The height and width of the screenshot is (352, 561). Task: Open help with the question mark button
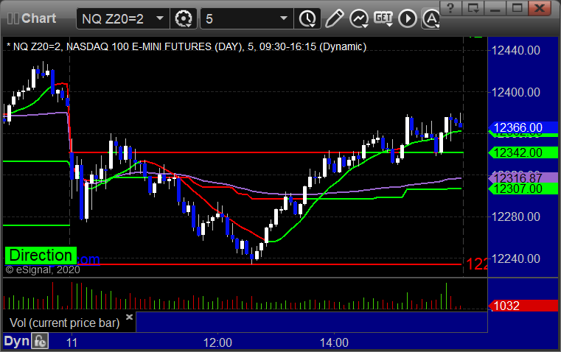[450, 8]
